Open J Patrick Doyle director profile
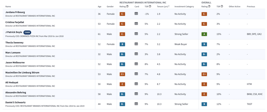The height and width of the screenshot is (112, 267). pos(14,32)
